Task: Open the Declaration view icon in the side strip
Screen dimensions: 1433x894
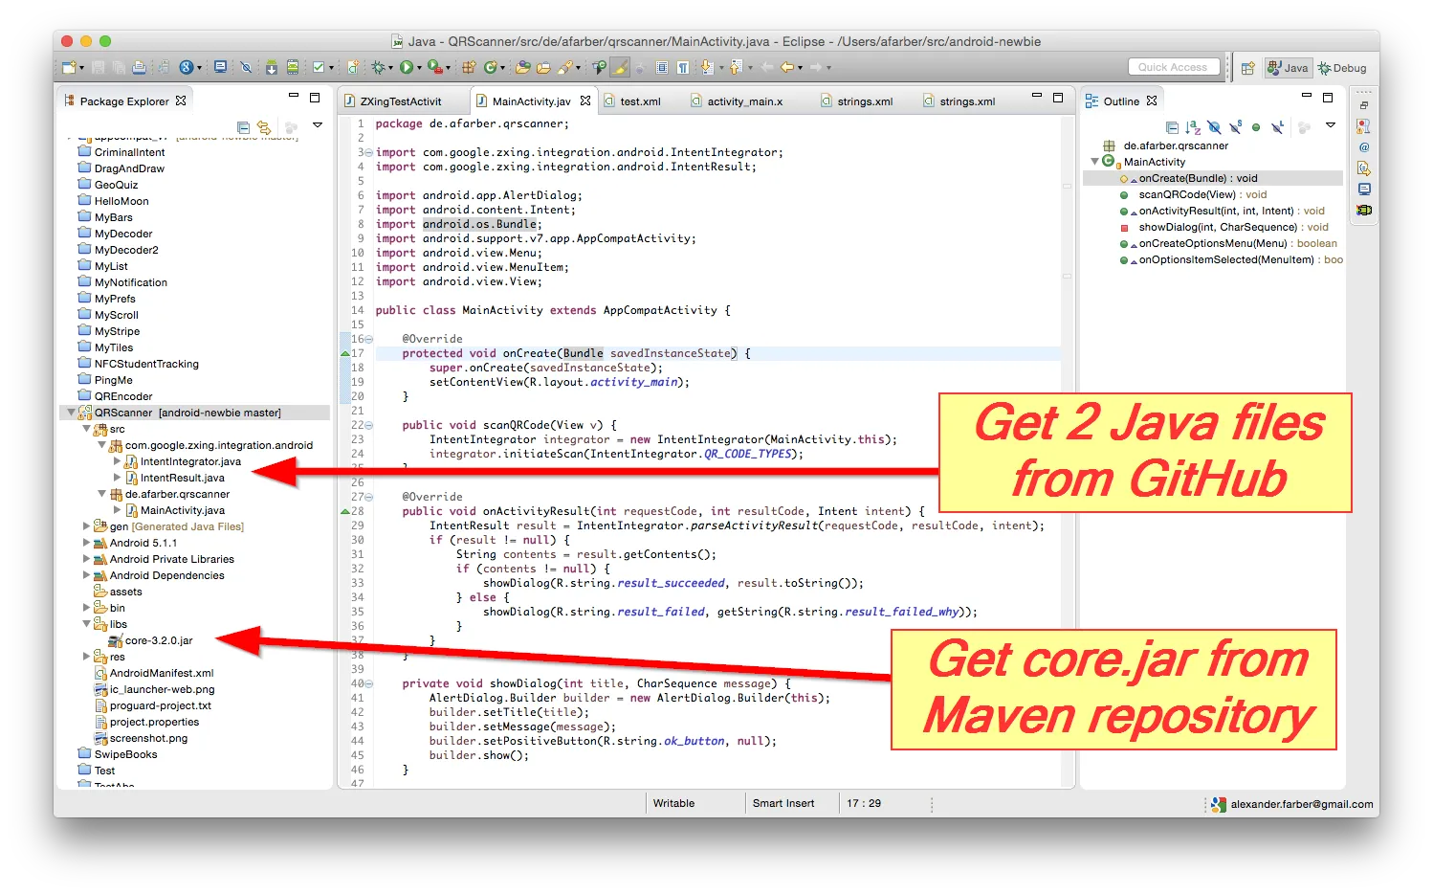Action: click(x=1364, y=168)
